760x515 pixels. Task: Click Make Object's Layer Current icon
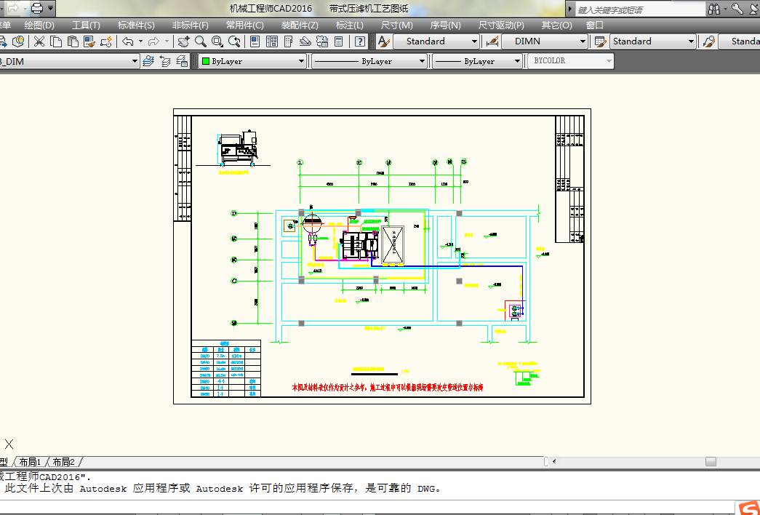(148, 61)
